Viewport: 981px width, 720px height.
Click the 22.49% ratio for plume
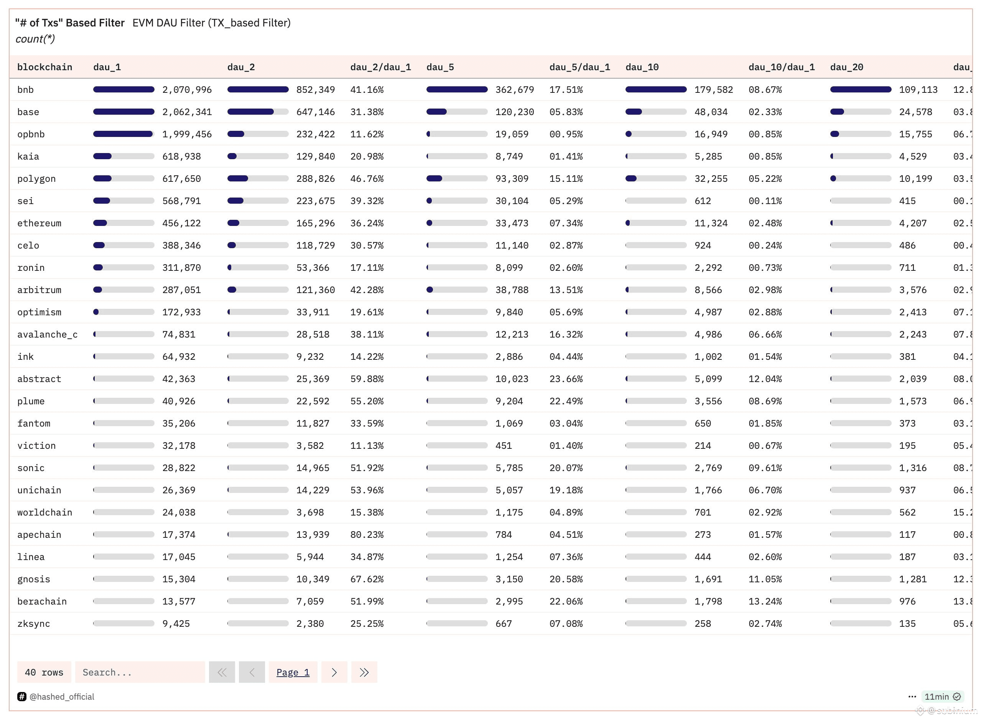[x=566, y=401]
